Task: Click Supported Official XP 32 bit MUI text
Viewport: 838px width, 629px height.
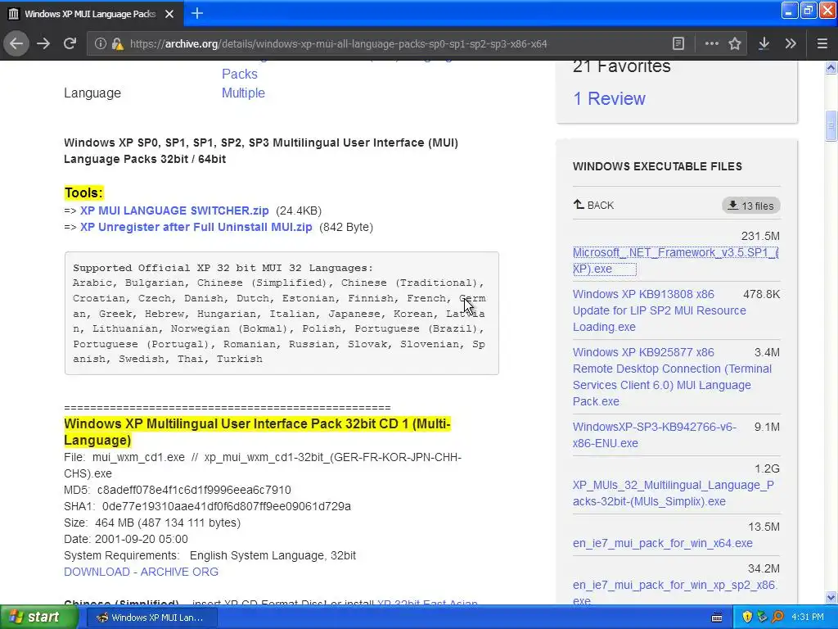Action: point(223,268)
